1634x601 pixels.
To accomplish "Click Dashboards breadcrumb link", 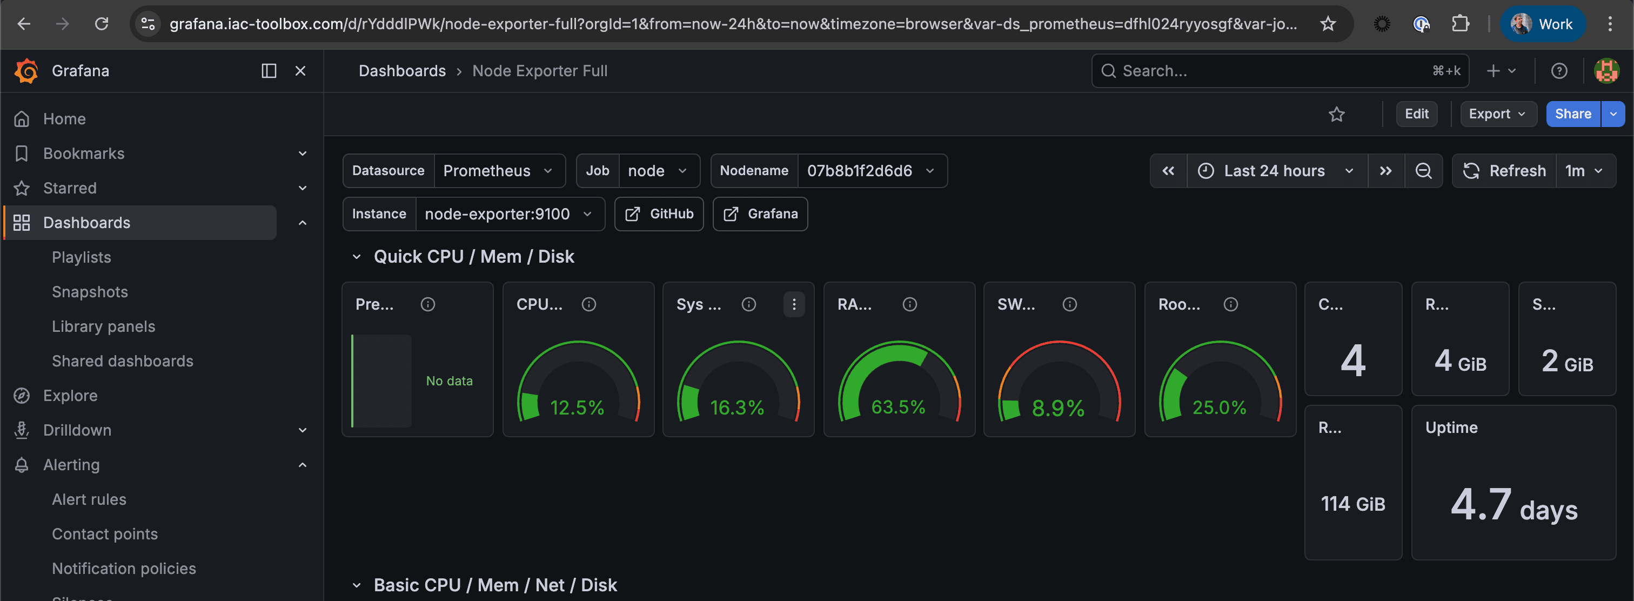I will tap(402, 70).
